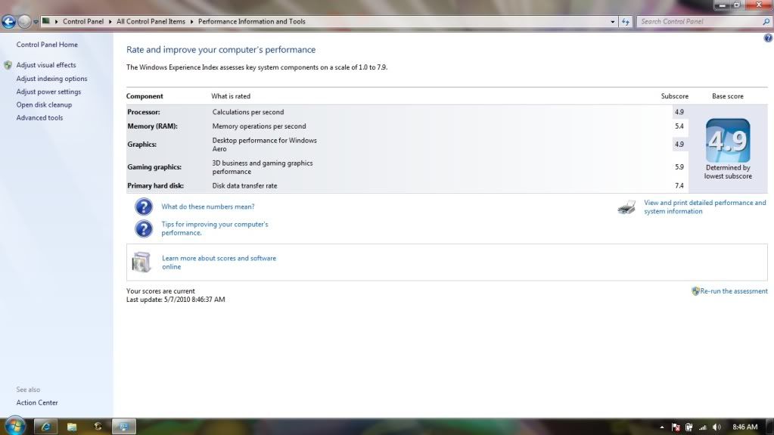This screenshot has height=435, width=774.
Task: Click the 8:46 AM taskbar clock
Action: (744, 427)
